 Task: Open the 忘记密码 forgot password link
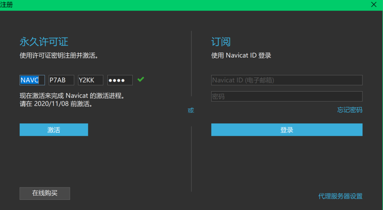point(350,110)
